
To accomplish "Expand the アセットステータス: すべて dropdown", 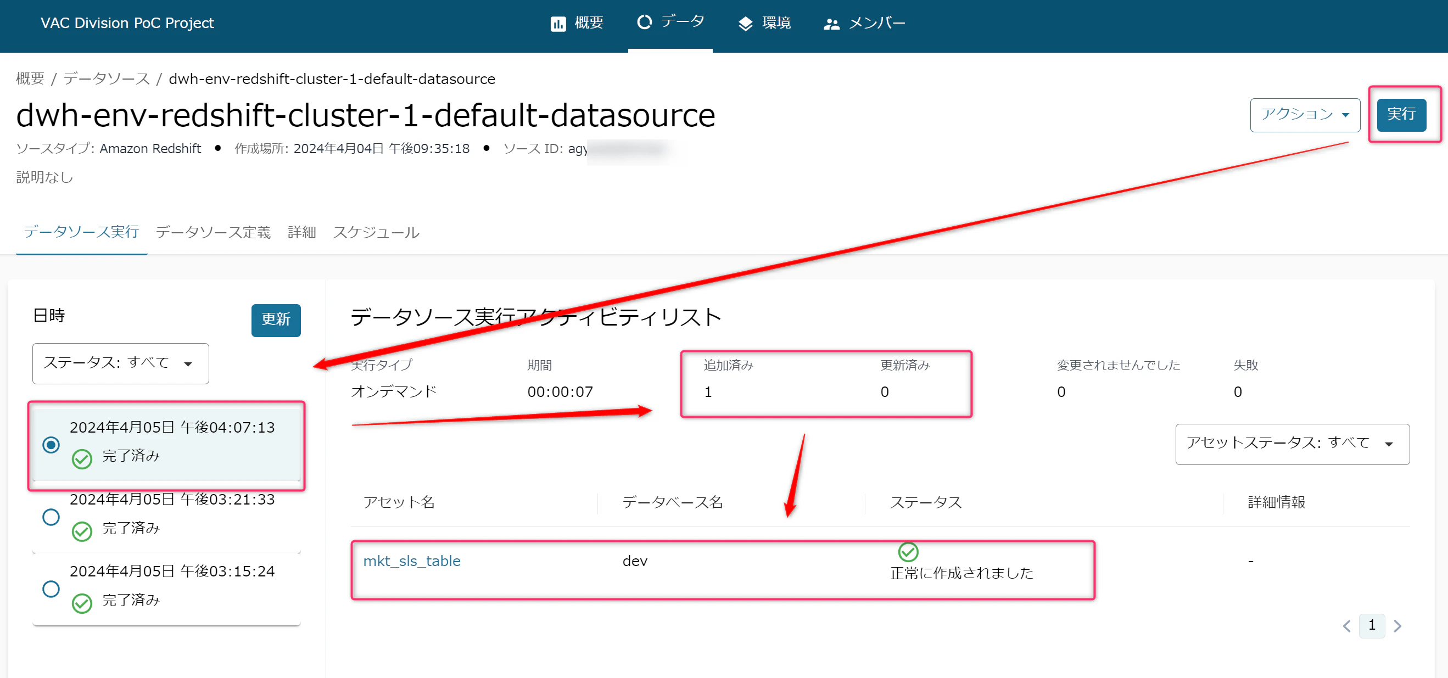I will click(1292, 444).
